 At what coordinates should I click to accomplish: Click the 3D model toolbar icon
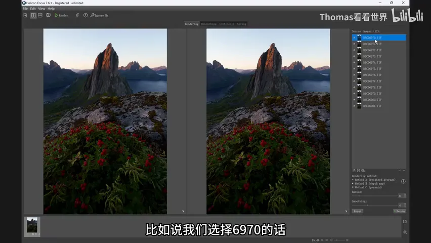click(49, 15)
